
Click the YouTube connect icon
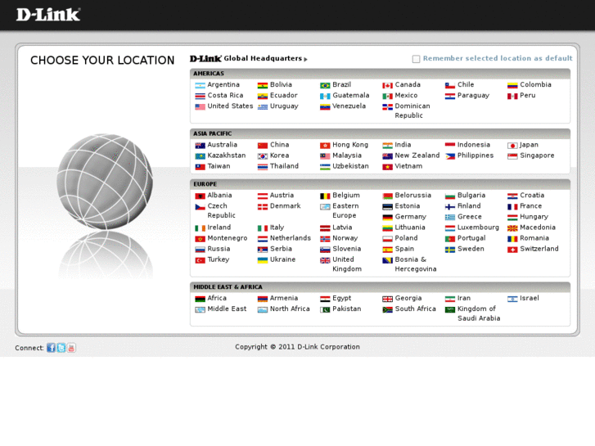[x=71, y=348]
